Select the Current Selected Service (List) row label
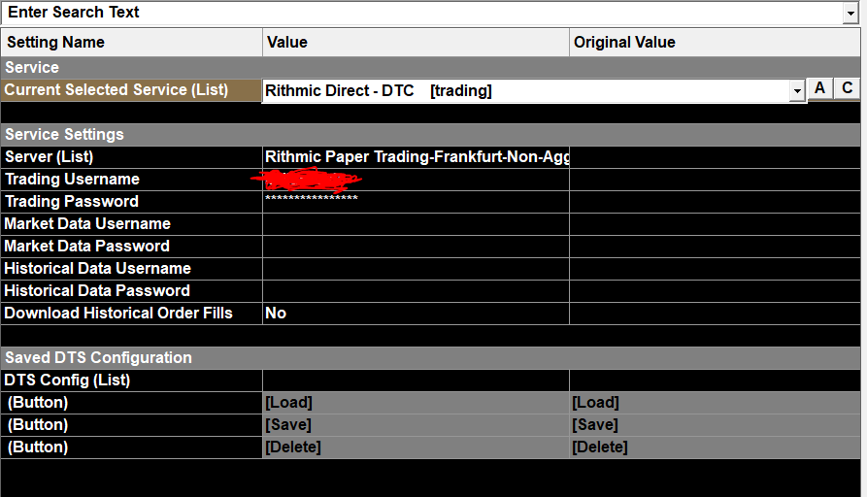The width and height of the screenshot is (867, 497). coord(132,90)
